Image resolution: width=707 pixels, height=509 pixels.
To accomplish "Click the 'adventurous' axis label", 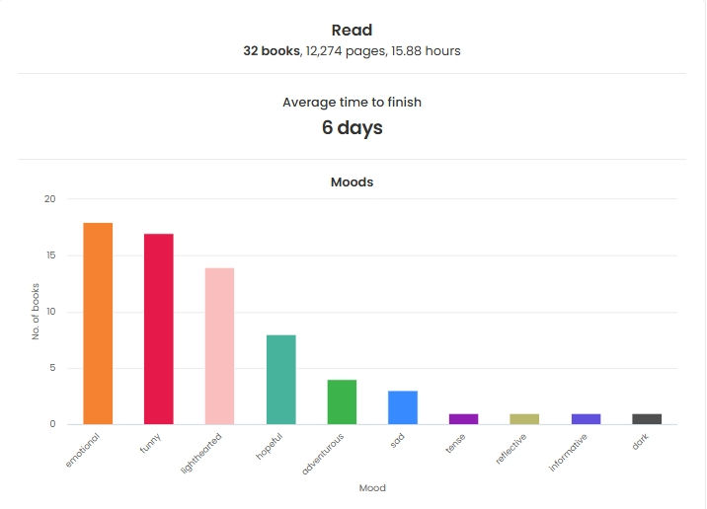I will pyautogui.click(x=322, y=454).
